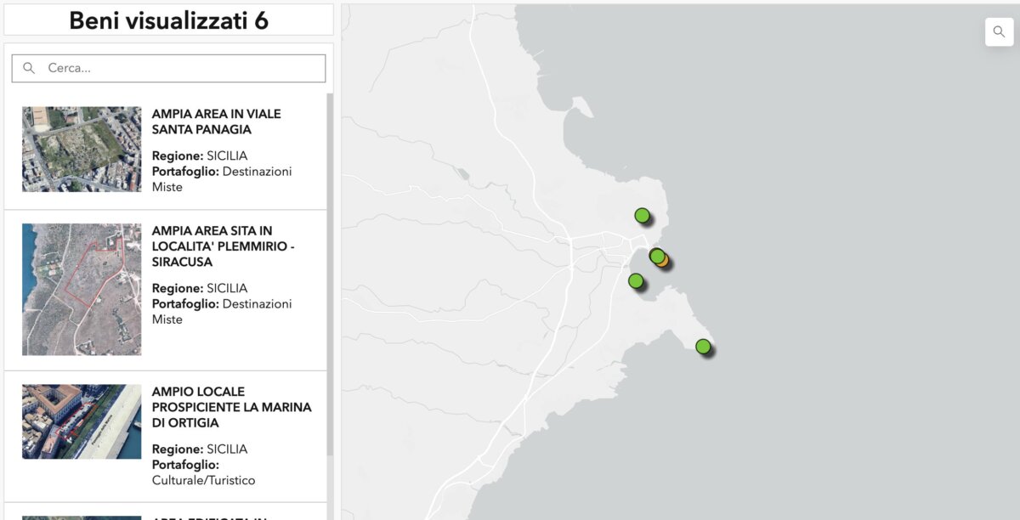Open 'AMPIA AREA IN VIALE SANTA PANAGIA' title
Screen dimensions: 1020x520
tap(217, 122)
